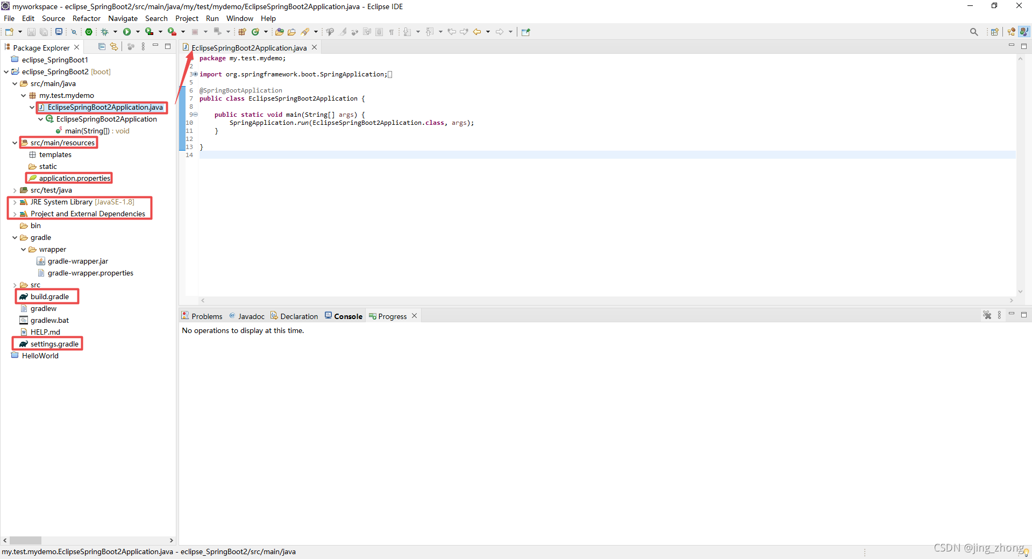The width and height of the screenshot is (1032, 559).
Task: Collapse the src/main/resources folder
Action: (x=15, y=143)
